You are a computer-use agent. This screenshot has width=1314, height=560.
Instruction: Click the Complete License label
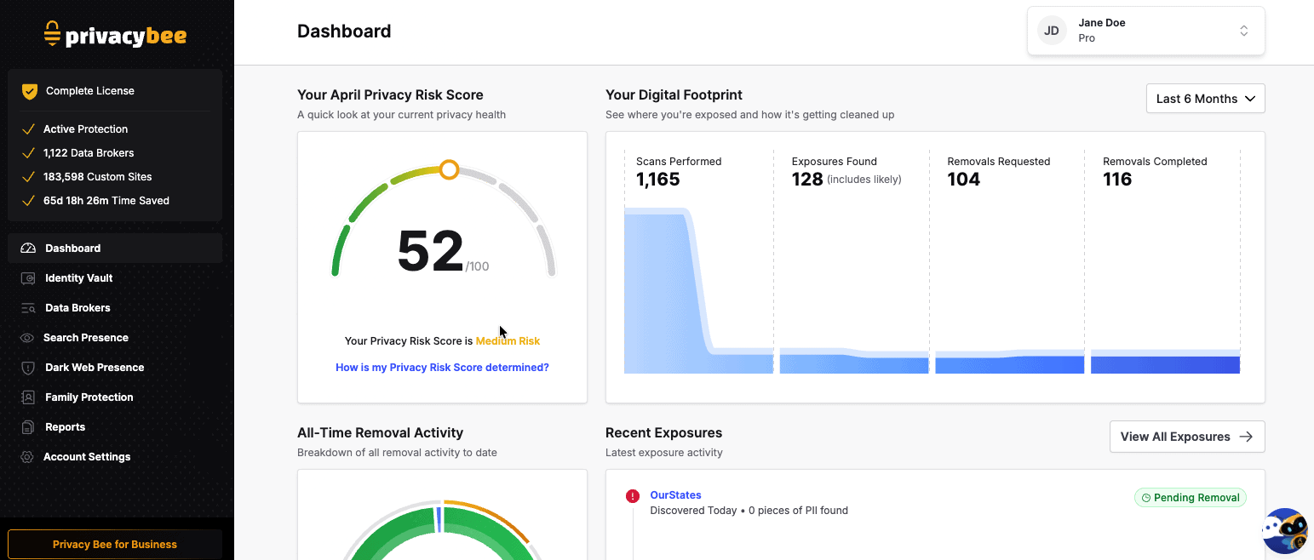coord(90,91)
